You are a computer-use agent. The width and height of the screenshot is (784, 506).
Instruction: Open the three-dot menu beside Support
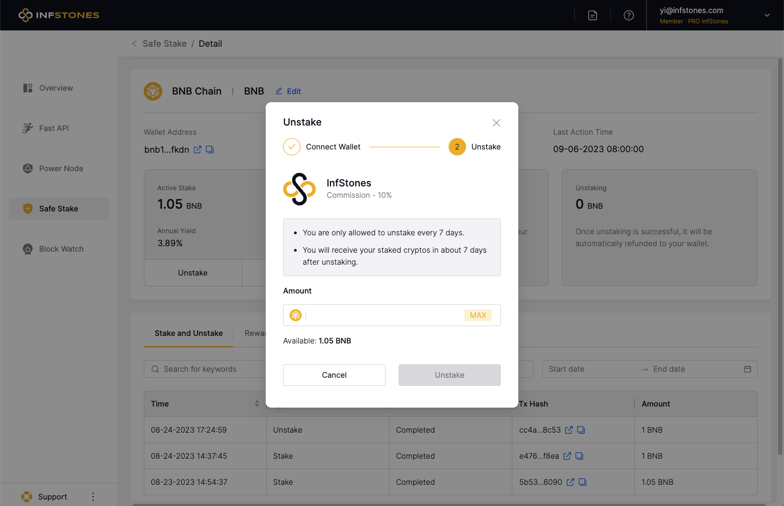coord(93,497)
